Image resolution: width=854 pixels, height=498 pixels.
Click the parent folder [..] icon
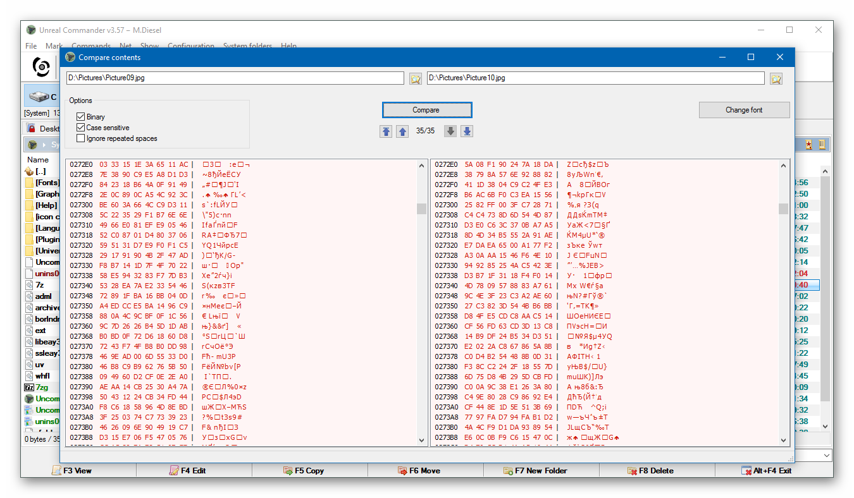tap(28, 171)
